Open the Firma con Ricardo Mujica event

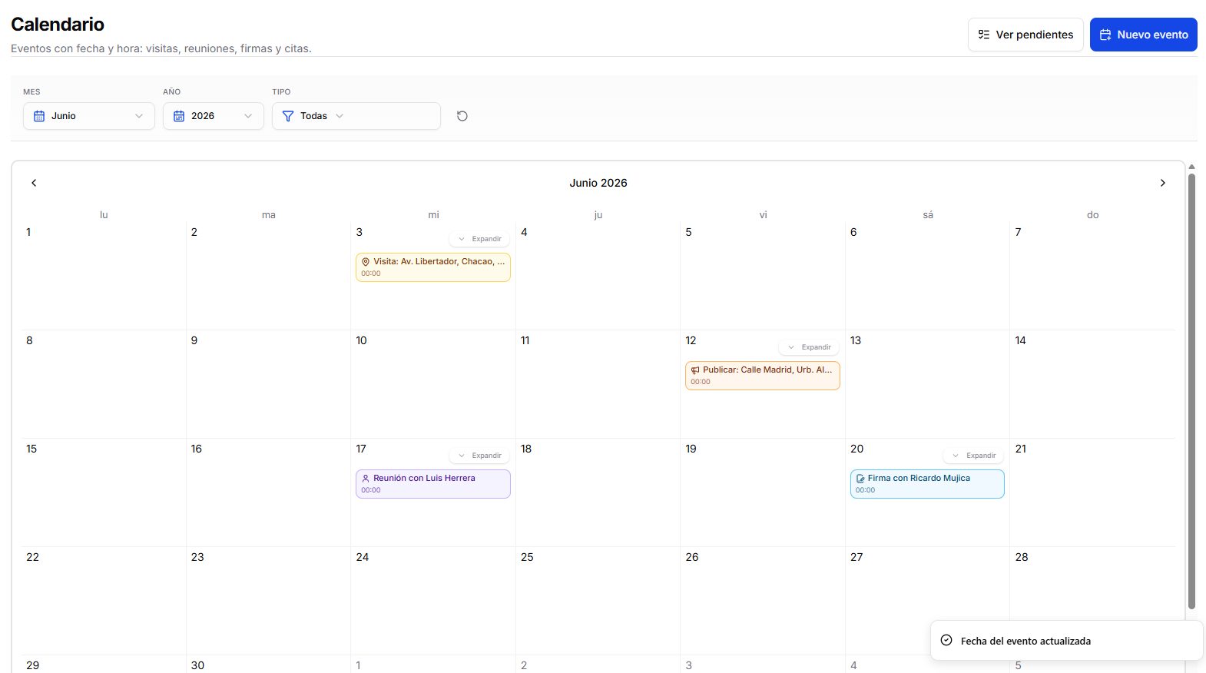click(927, 484)
